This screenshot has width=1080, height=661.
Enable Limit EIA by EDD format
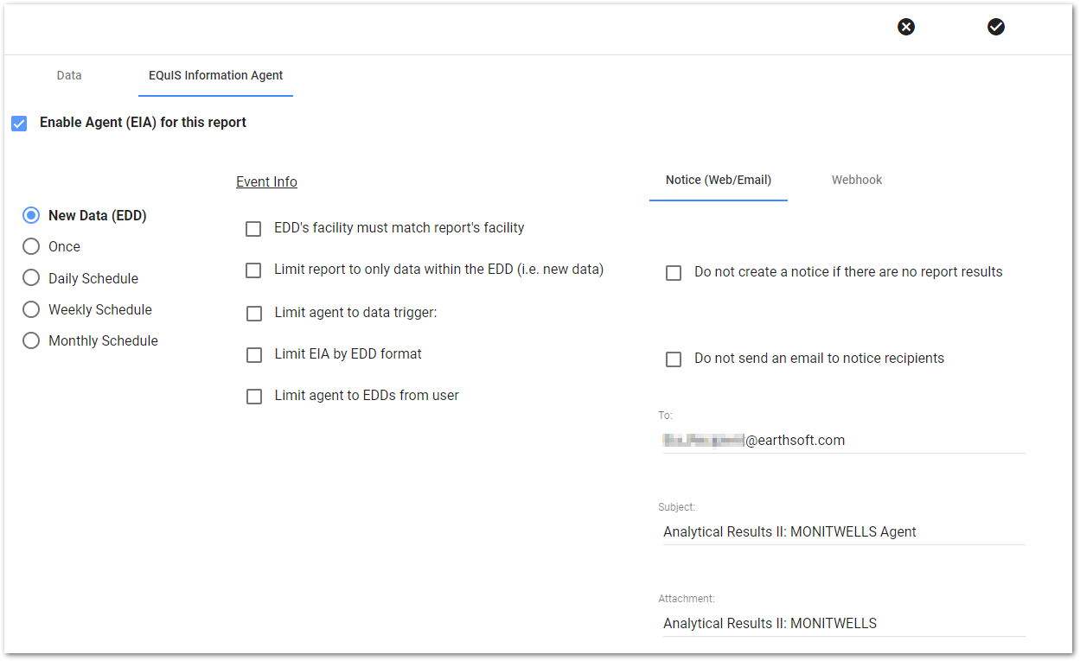coord(253,354)
